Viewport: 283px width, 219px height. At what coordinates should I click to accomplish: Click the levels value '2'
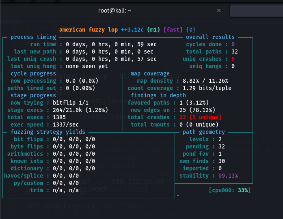click(x=220, y=140)
